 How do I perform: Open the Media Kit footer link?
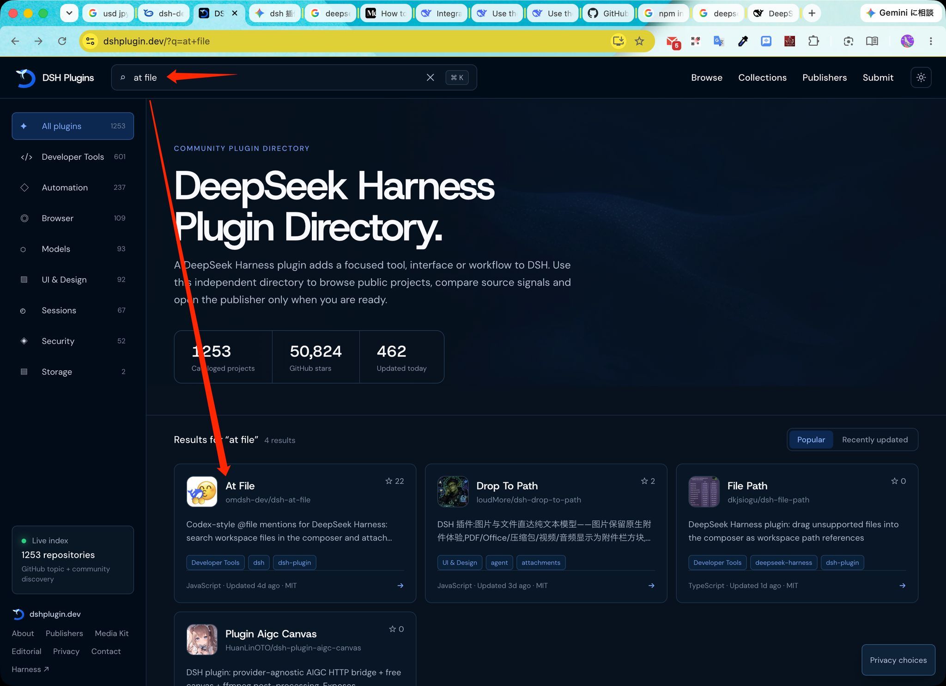[112, 633]
